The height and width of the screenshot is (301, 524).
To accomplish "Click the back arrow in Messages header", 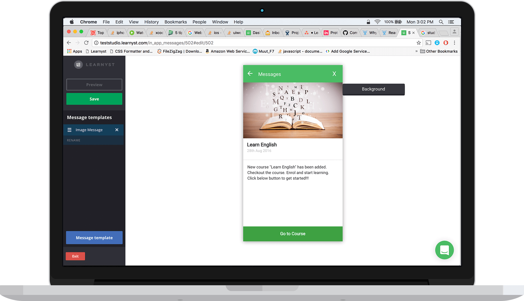I will pyautogui.click(x=250, y=74).
